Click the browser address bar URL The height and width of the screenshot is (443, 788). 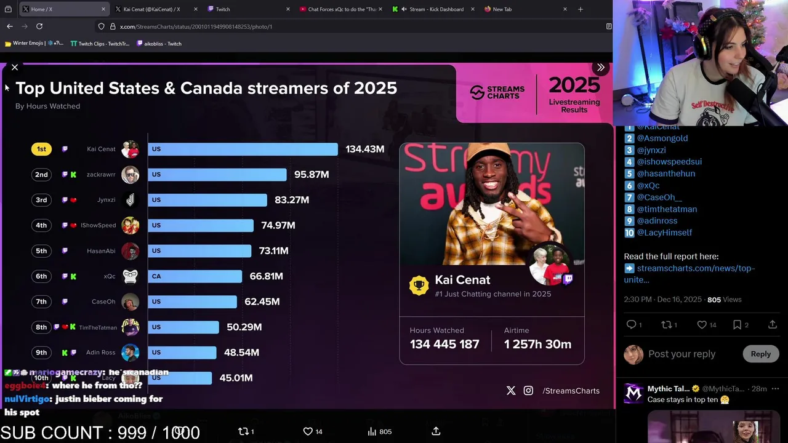[x=196, y=26]
